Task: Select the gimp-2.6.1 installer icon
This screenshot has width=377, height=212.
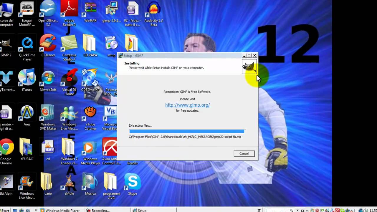Action: click(111, 12)
